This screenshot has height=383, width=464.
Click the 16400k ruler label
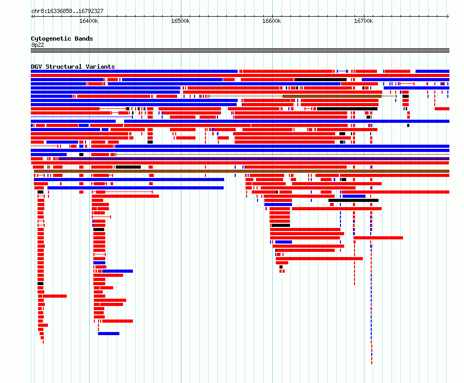click(x=89, y=21)
